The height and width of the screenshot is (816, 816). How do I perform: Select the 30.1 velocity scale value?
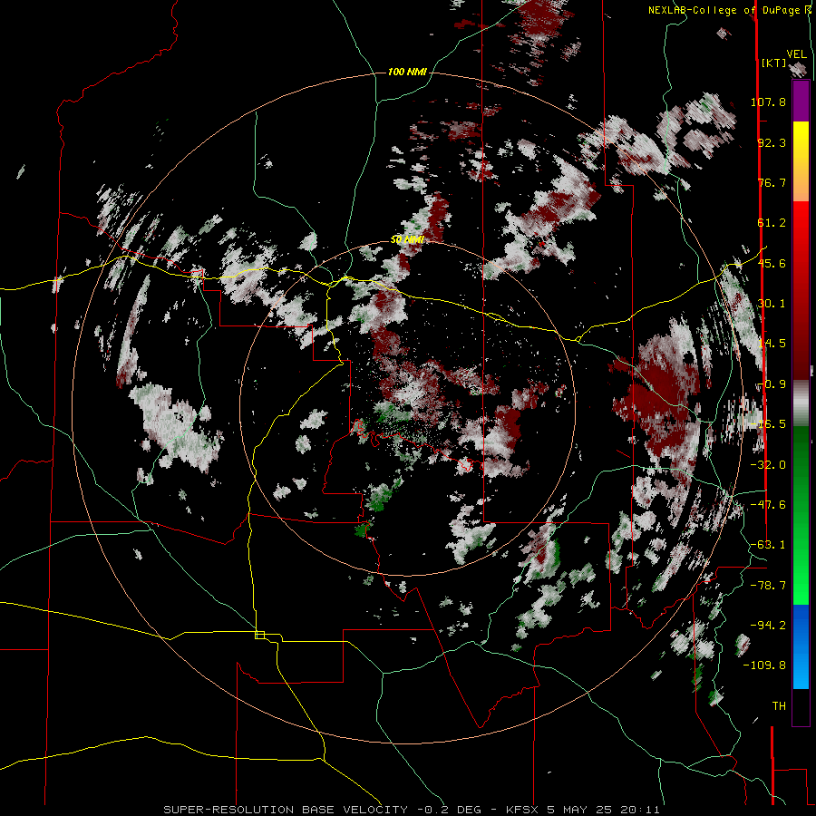[x=772, y=304]
